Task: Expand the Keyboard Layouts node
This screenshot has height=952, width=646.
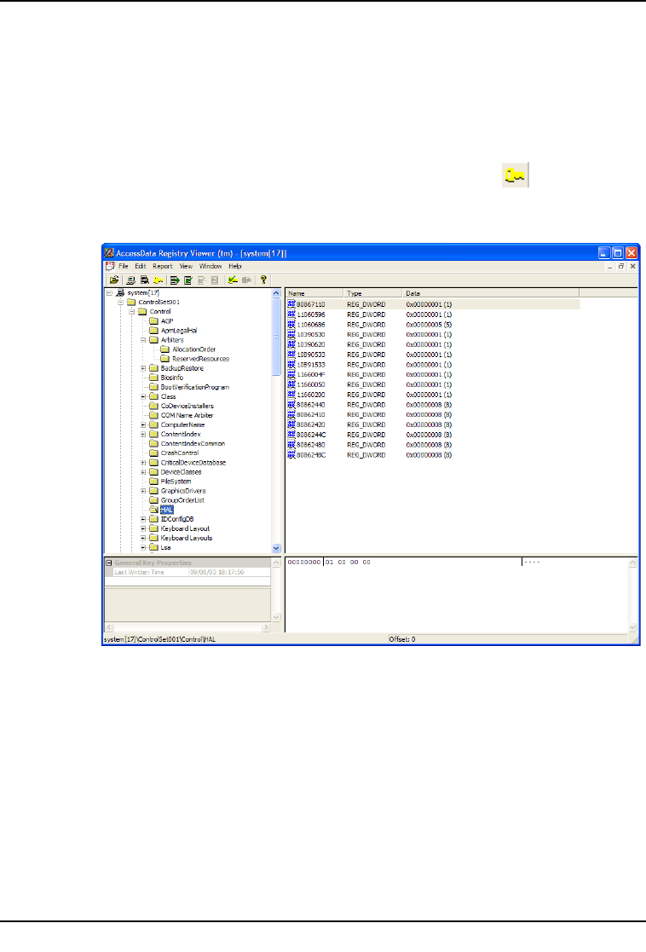Action: 143,538
